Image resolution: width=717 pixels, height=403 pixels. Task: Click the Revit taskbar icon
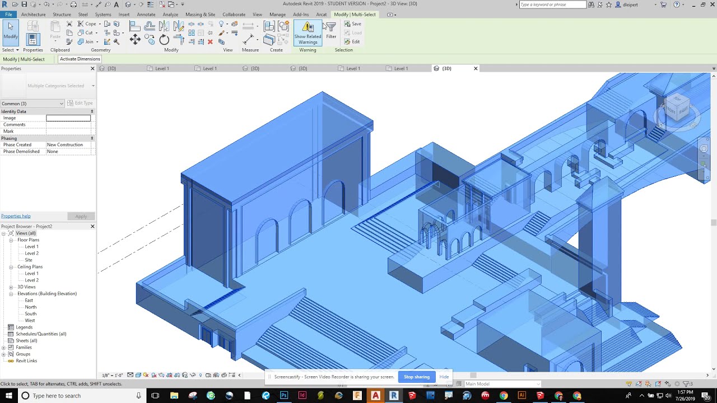[x=394, y=396]
